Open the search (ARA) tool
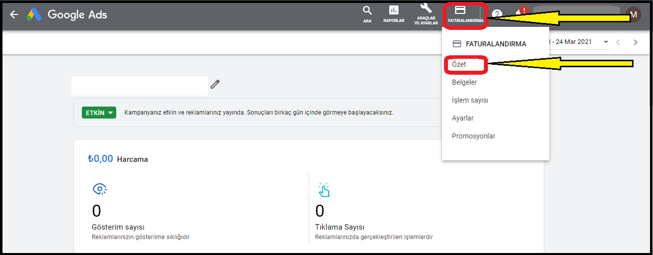 pos(367,14)
